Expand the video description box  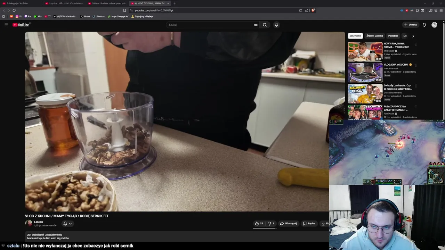pyautogui.click(x=177, y=236)
